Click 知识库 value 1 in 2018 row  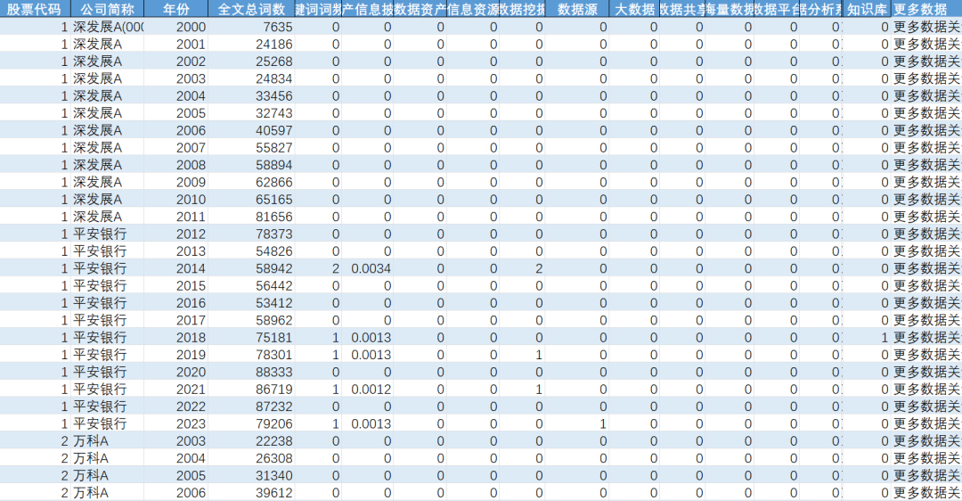(x=867, y=337)
